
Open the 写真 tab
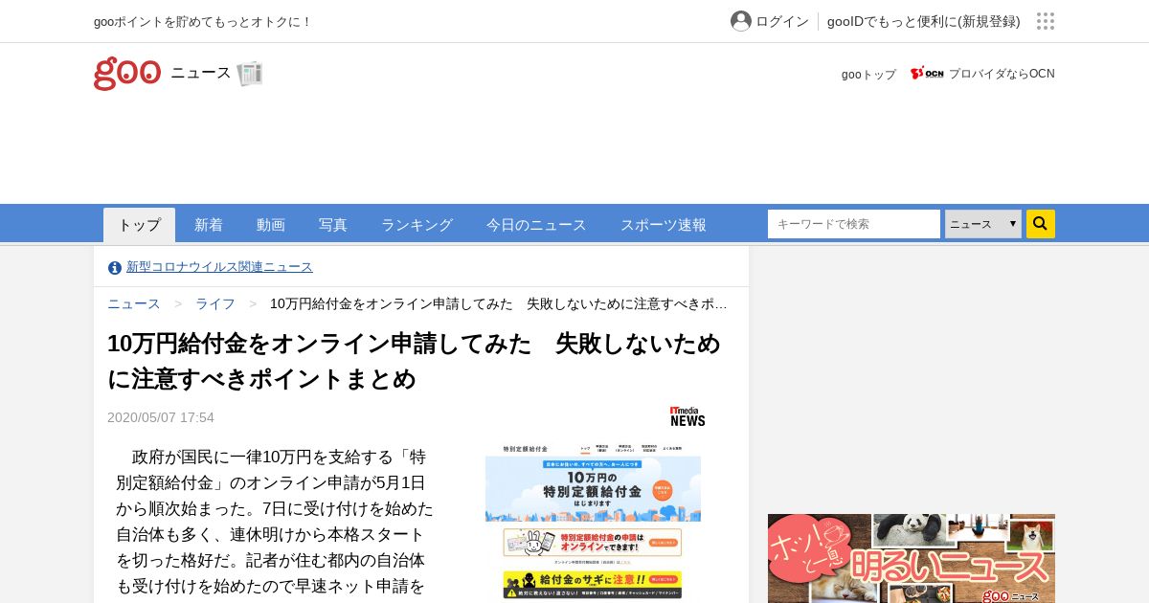click(333, 225)
